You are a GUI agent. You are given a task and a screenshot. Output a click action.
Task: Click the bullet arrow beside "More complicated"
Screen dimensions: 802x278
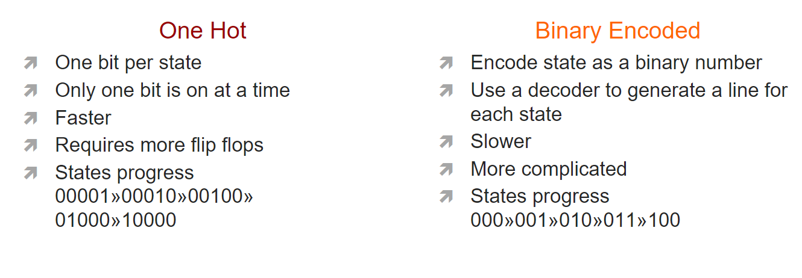pyautogui.click(x=446, y=169)
